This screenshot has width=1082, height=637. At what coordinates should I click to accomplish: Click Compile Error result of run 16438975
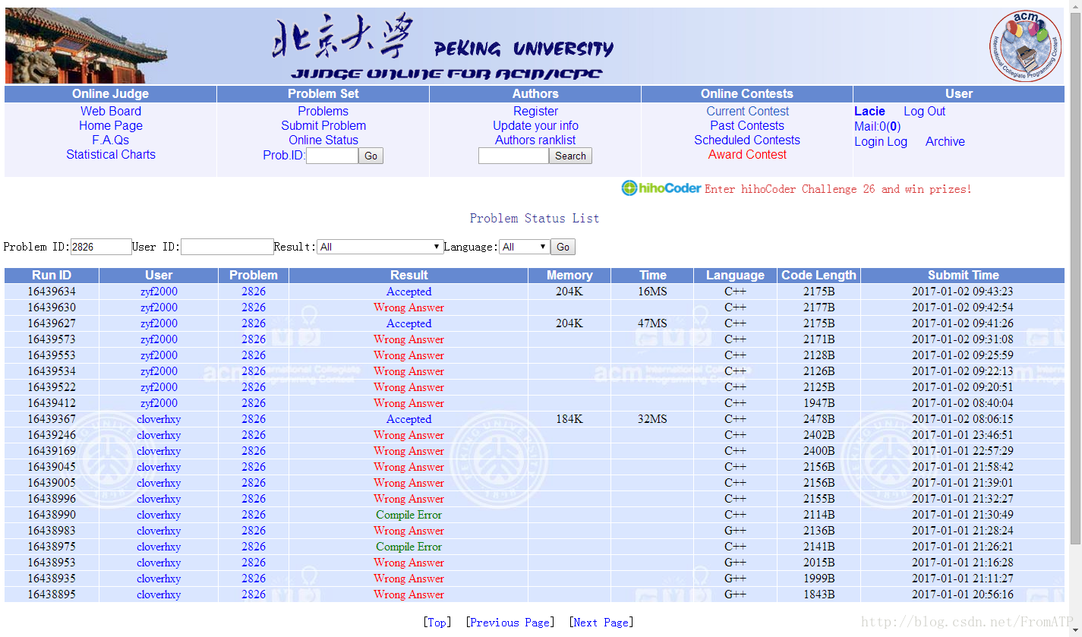[x=409, y=547]
